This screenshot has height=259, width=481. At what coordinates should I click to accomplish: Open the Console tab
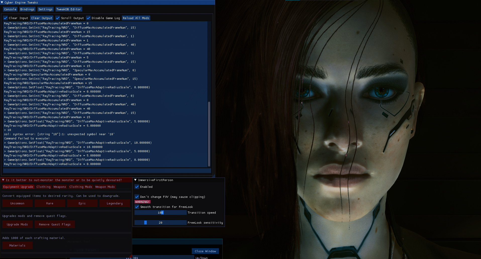tap(10, 9)
